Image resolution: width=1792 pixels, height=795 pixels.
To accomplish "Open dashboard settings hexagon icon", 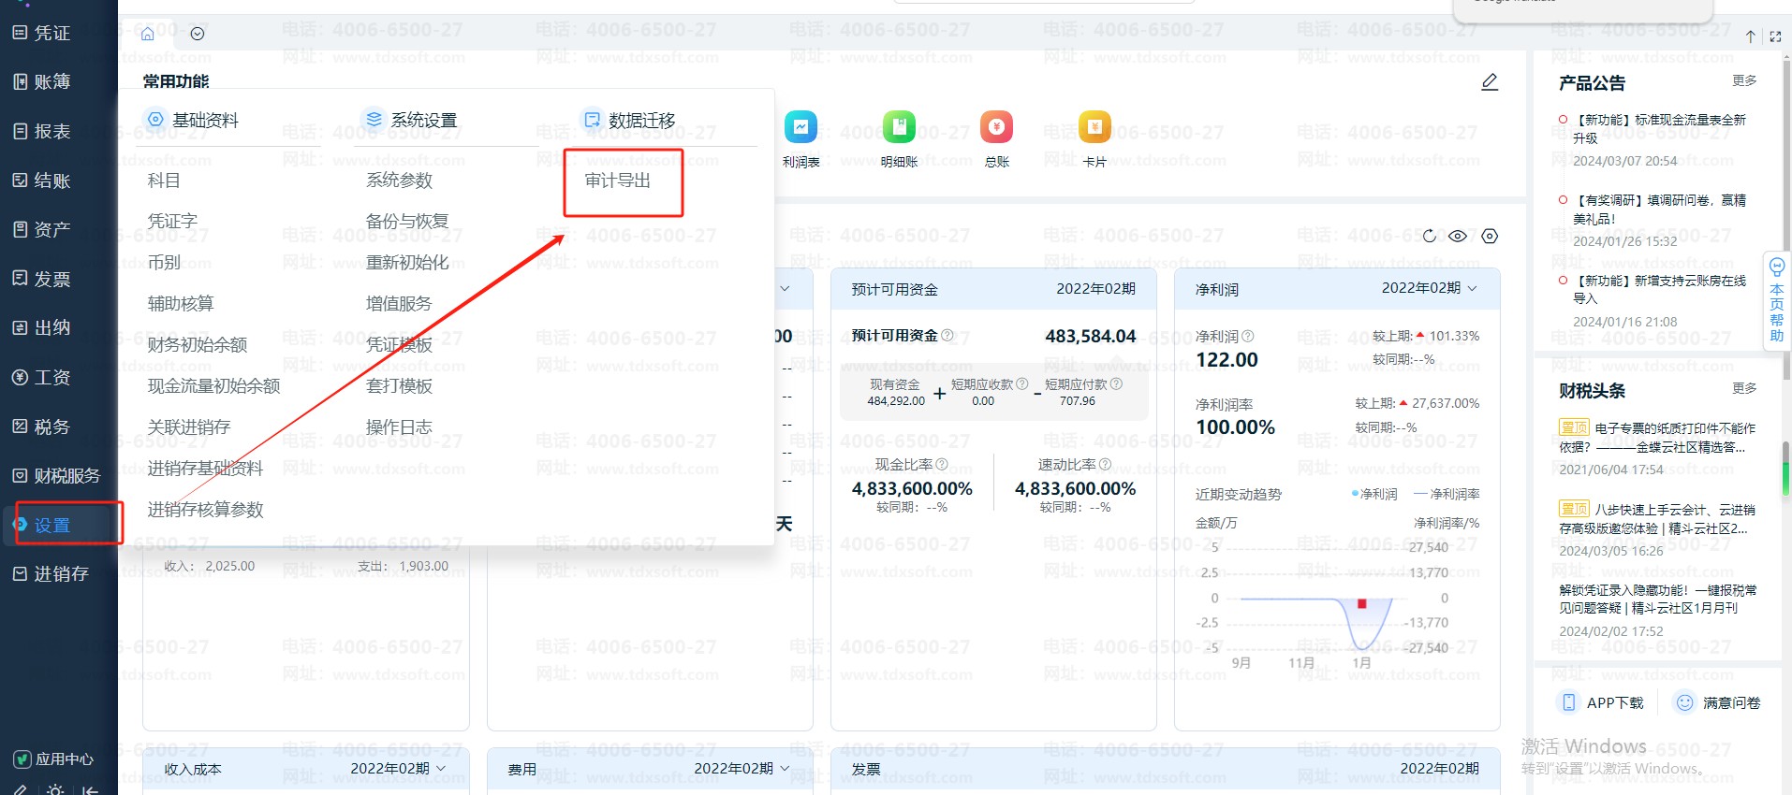I will click(x=1490, y=236).
